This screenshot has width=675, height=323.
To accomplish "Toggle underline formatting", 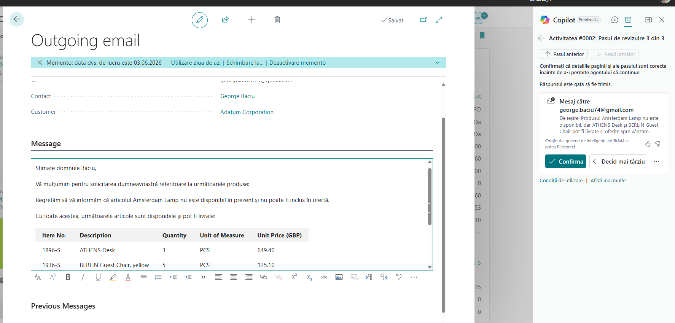I will [x=98, y=277].
